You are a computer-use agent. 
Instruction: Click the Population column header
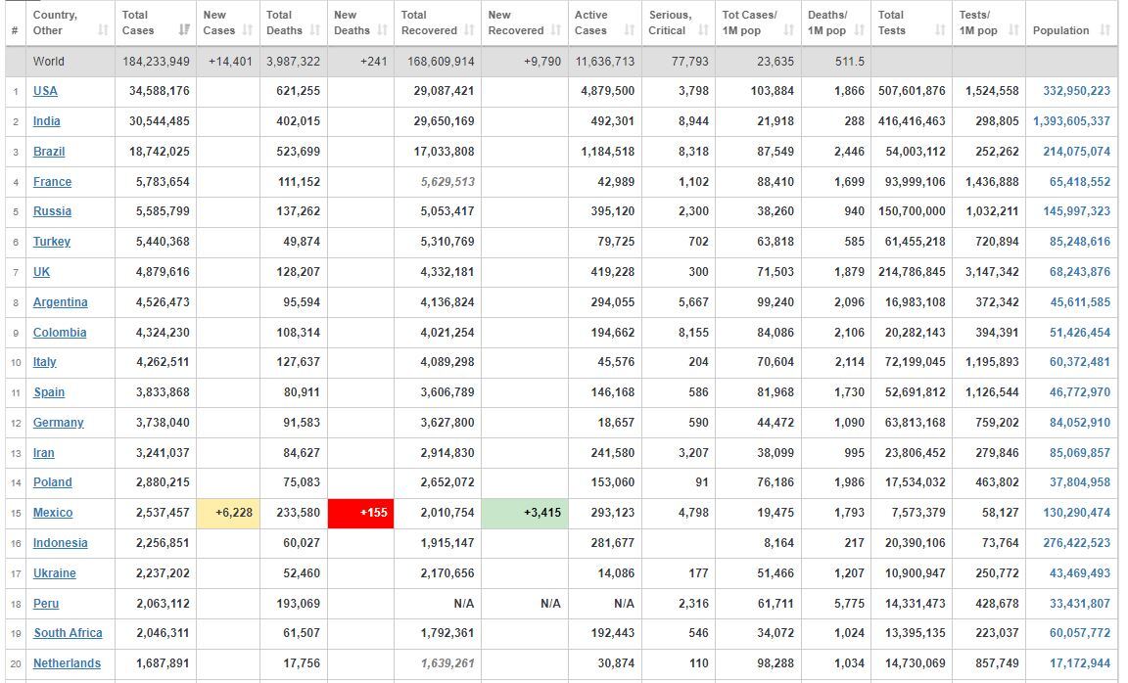tap(1071, 23)
